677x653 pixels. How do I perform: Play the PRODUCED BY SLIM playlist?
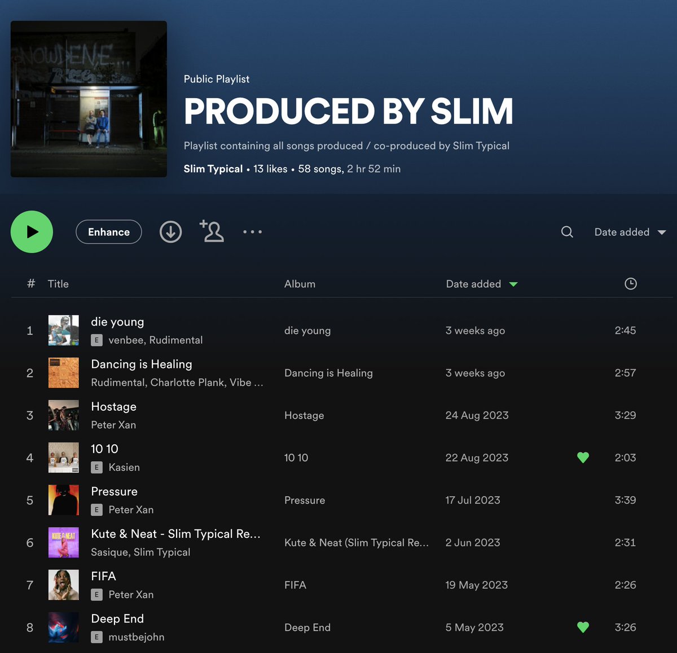(x=32, y=232)
